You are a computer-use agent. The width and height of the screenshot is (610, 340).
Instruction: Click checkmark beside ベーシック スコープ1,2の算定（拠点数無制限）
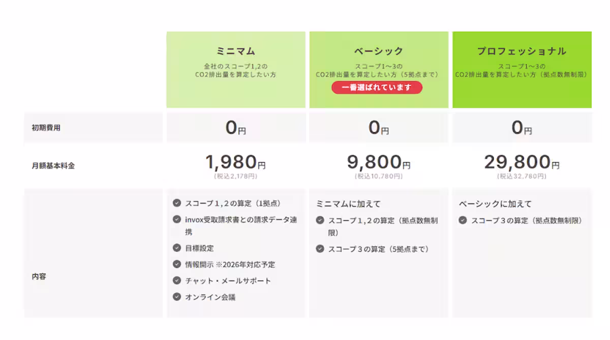click(x=320, y=220)
